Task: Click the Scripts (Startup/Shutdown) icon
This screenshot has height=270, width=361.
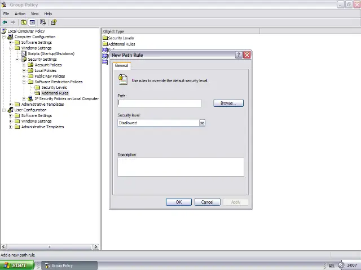Action: (x=24, y=54)
